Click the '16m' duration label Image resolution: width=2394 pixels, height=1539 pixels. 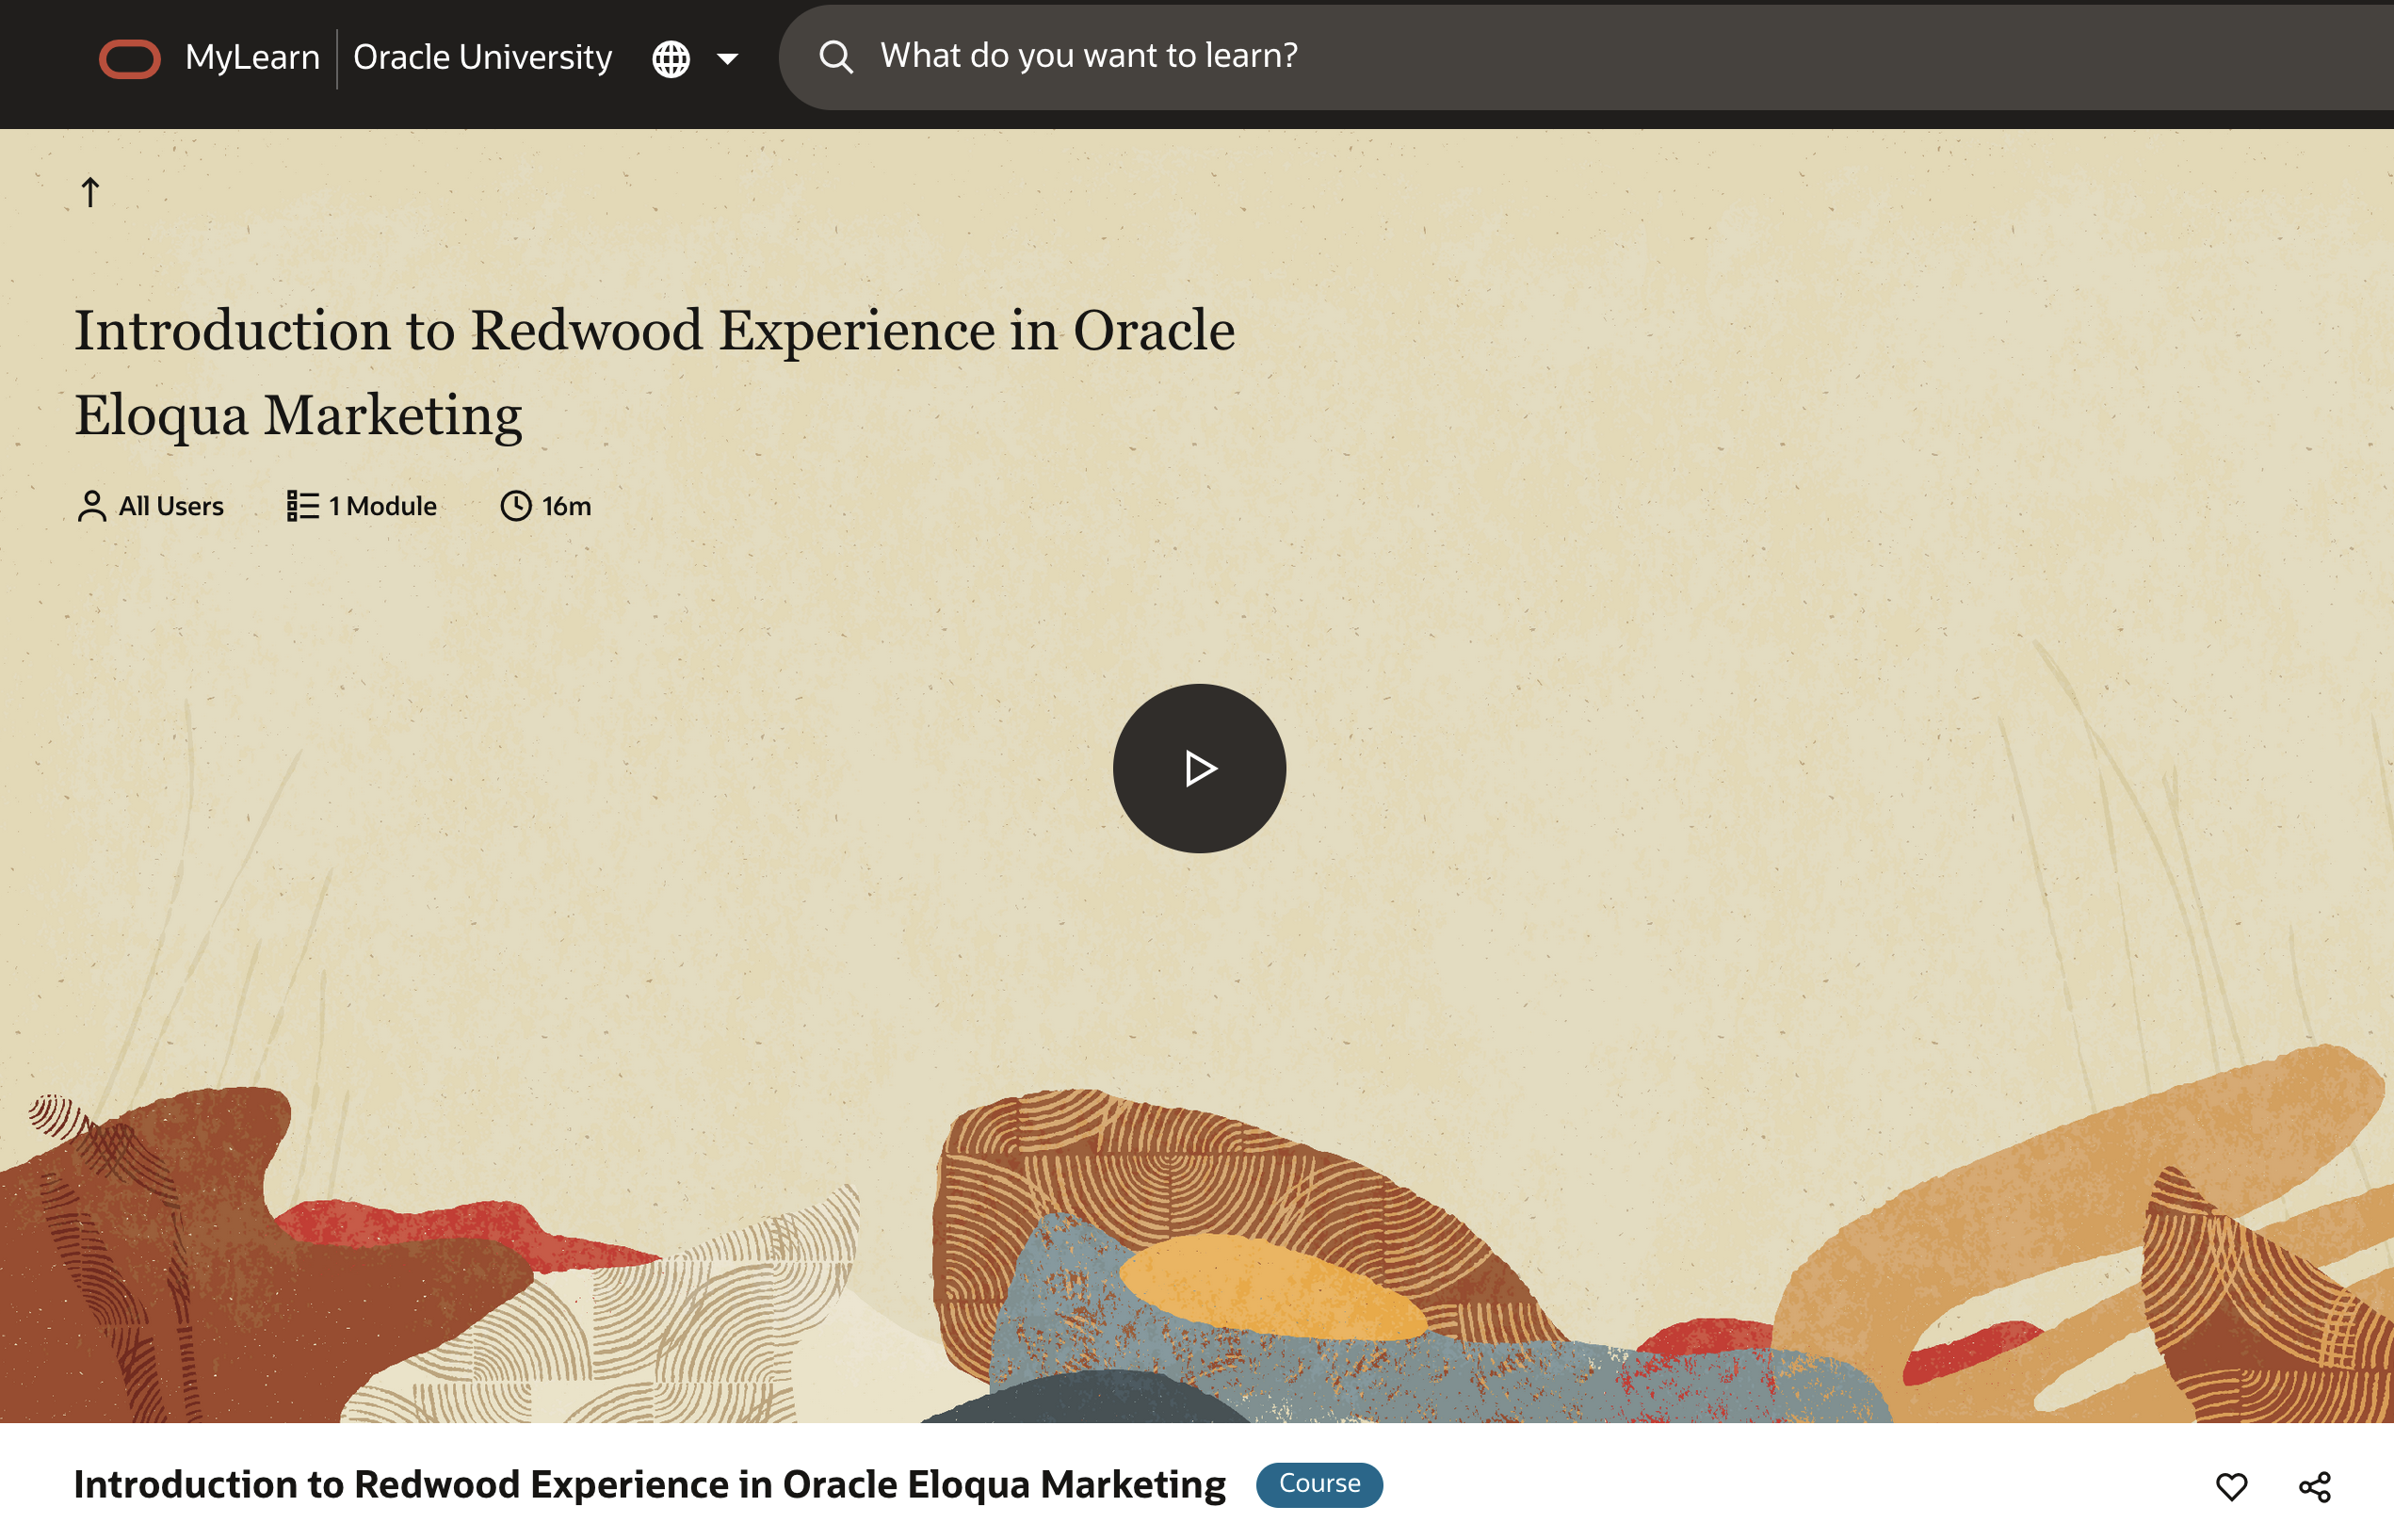567,507
